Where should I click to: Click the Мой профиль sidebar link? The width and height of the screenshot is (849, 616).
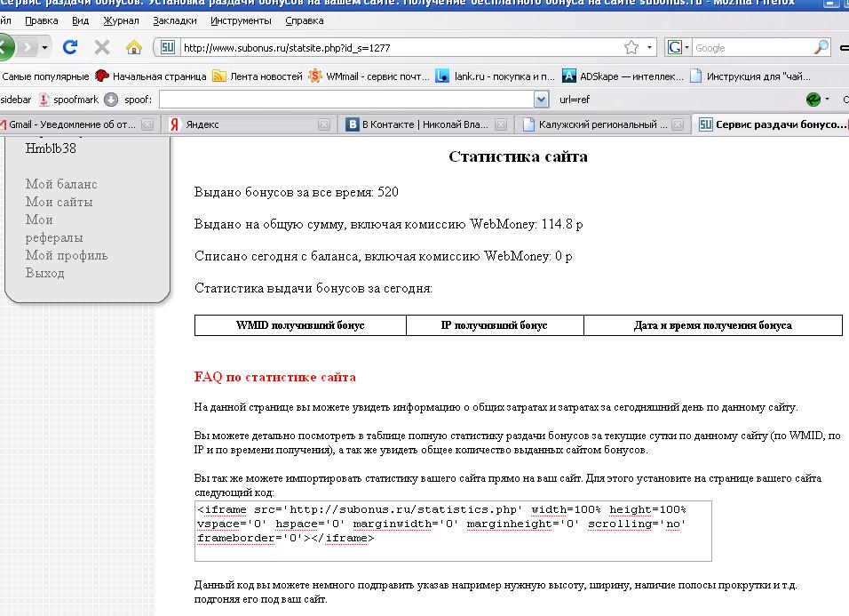[67, 255]
